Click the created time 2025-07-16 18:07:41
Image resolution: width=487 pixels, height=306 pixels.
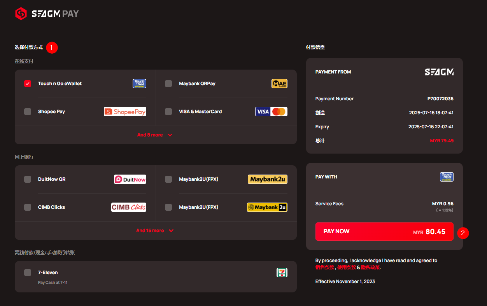click(x=431, y=113)
